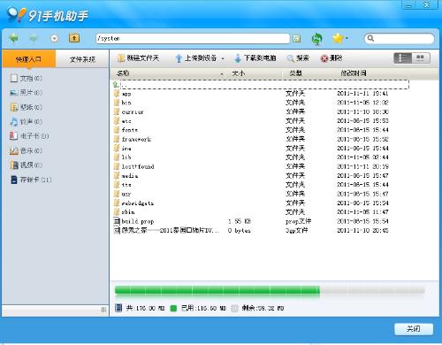Switch to list view mode
442x345 pixels.
point(403,58)
